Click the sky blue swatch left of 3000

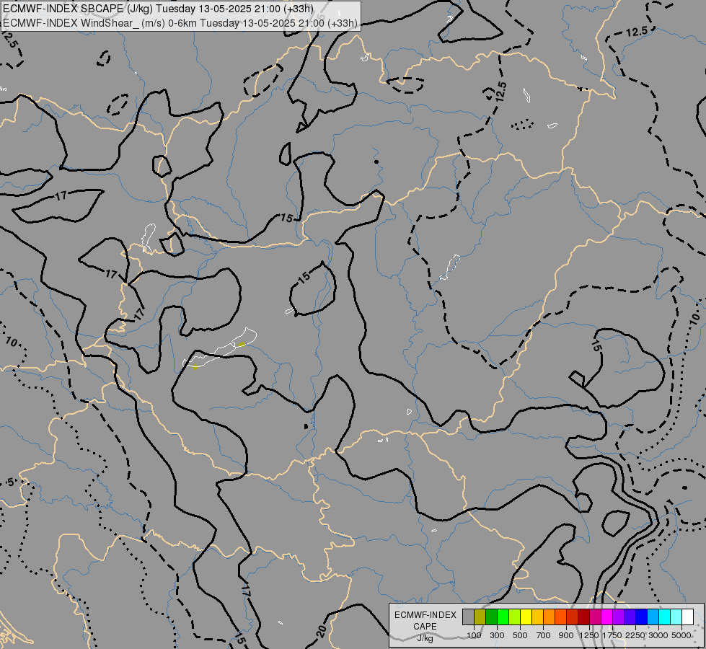(653, 617)
